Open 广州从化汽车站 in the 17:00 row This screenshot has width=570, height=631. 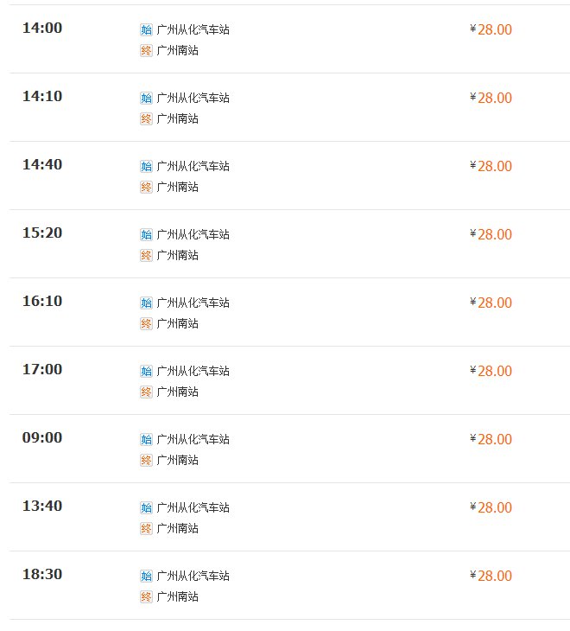point(193,371)
